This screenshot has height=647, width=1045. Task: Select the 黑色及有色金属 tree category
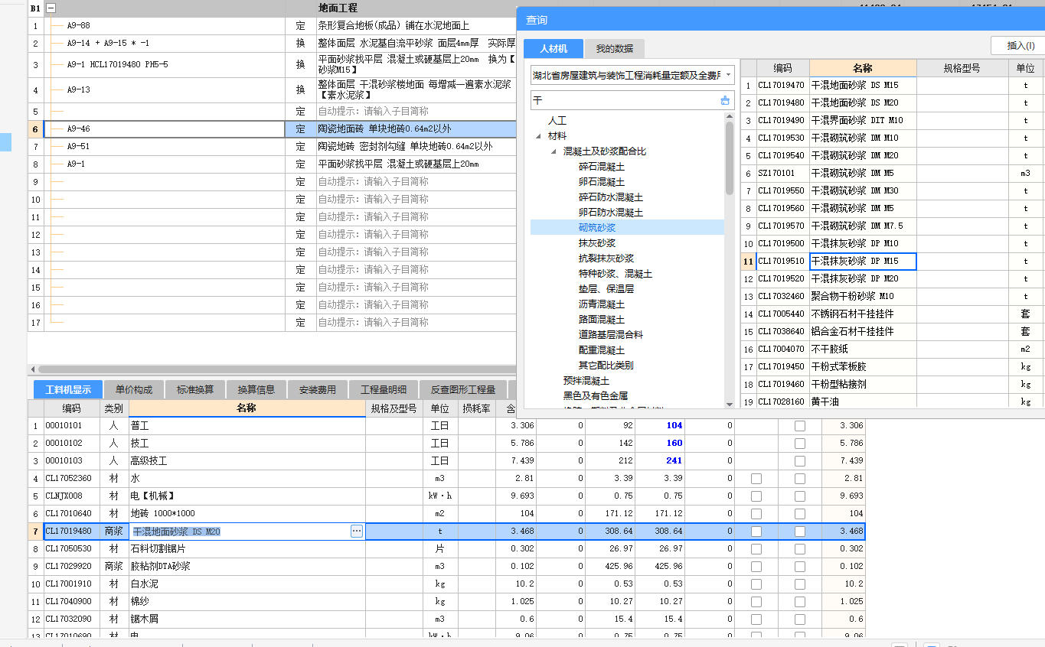pos(596,396)
